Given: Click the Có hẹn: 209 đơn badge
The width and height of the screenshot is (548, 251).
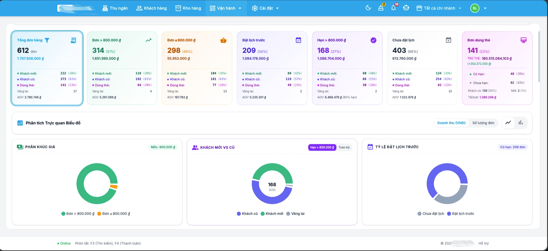Looking at the screenshot, I should [513, 147].
